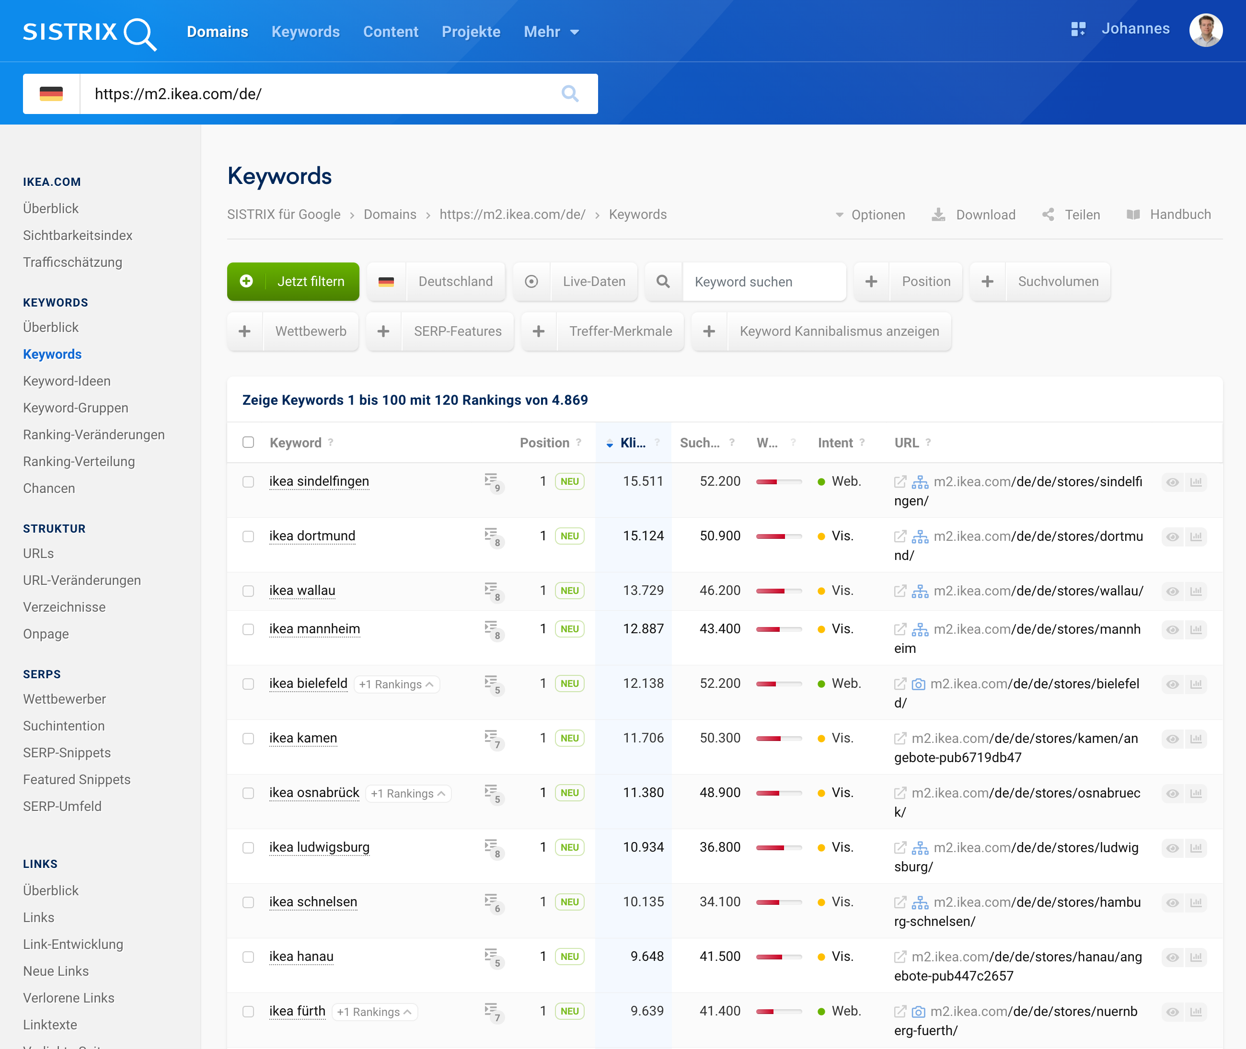Viewport: 1246px width, 1049px height.
Task: Check the ikea bielefeld row checkbox
Action: tap(248, 684)
